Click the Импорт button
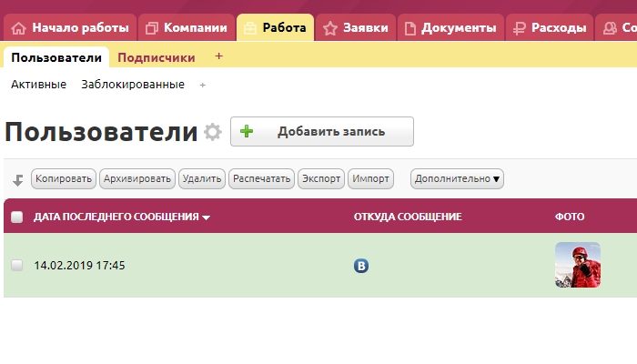Image resolution: width=637 pixels, height=364 pixels. click(370, 178)
